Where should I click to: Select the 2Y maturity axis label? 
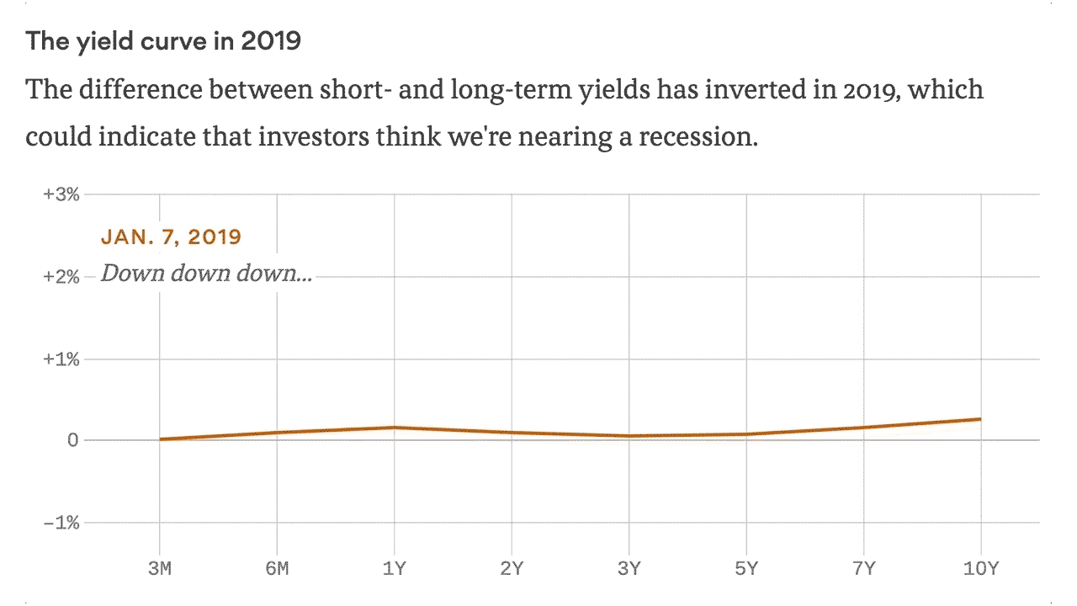512,569
